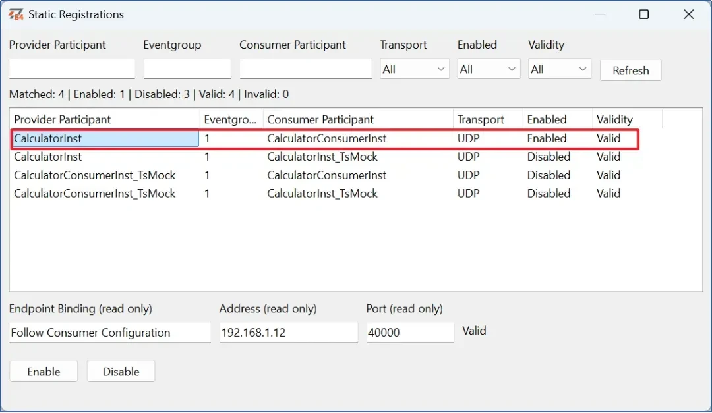Click the Refresh button
Viewport: 712px width, 413px height.
click(x=630, y=70)
